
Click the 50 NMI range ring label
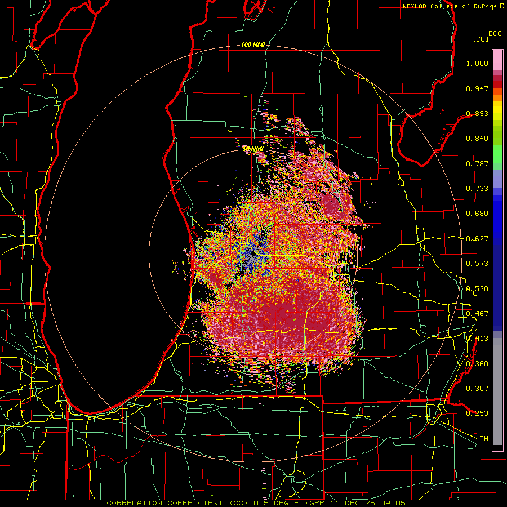pyautogui.click(x=253, y=149)
